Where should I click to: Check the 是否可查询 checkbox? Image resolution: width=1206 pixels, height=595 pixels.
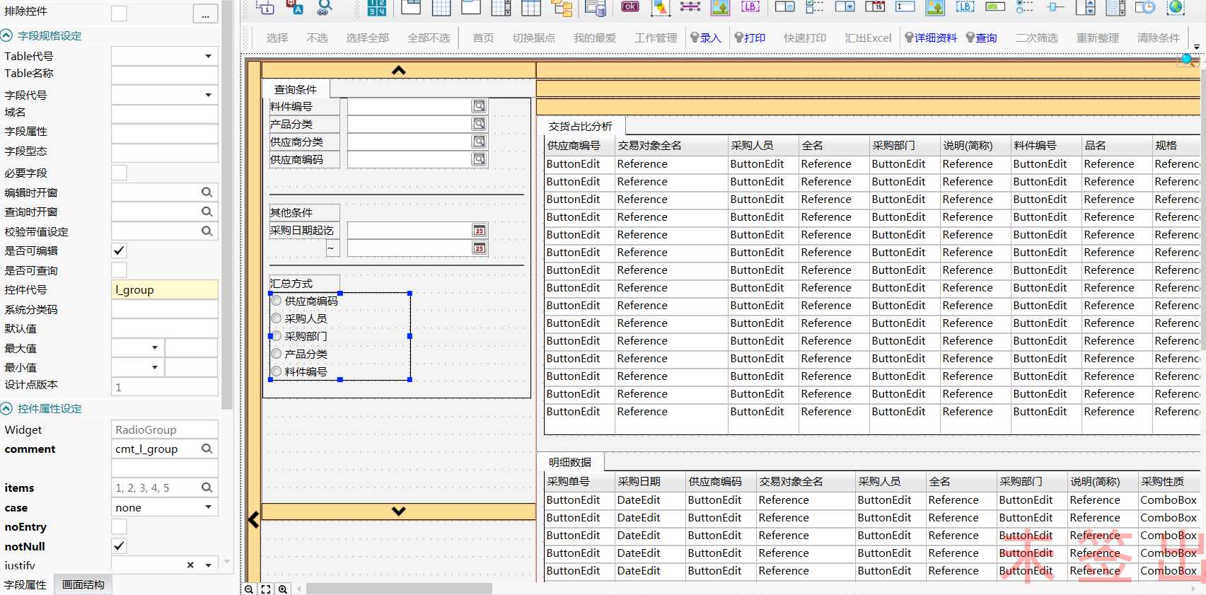click(x=119, y=270)
